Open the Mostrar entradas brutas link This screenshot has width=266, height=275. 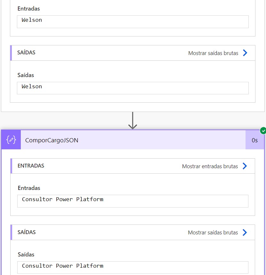click(x=210, y=166)
